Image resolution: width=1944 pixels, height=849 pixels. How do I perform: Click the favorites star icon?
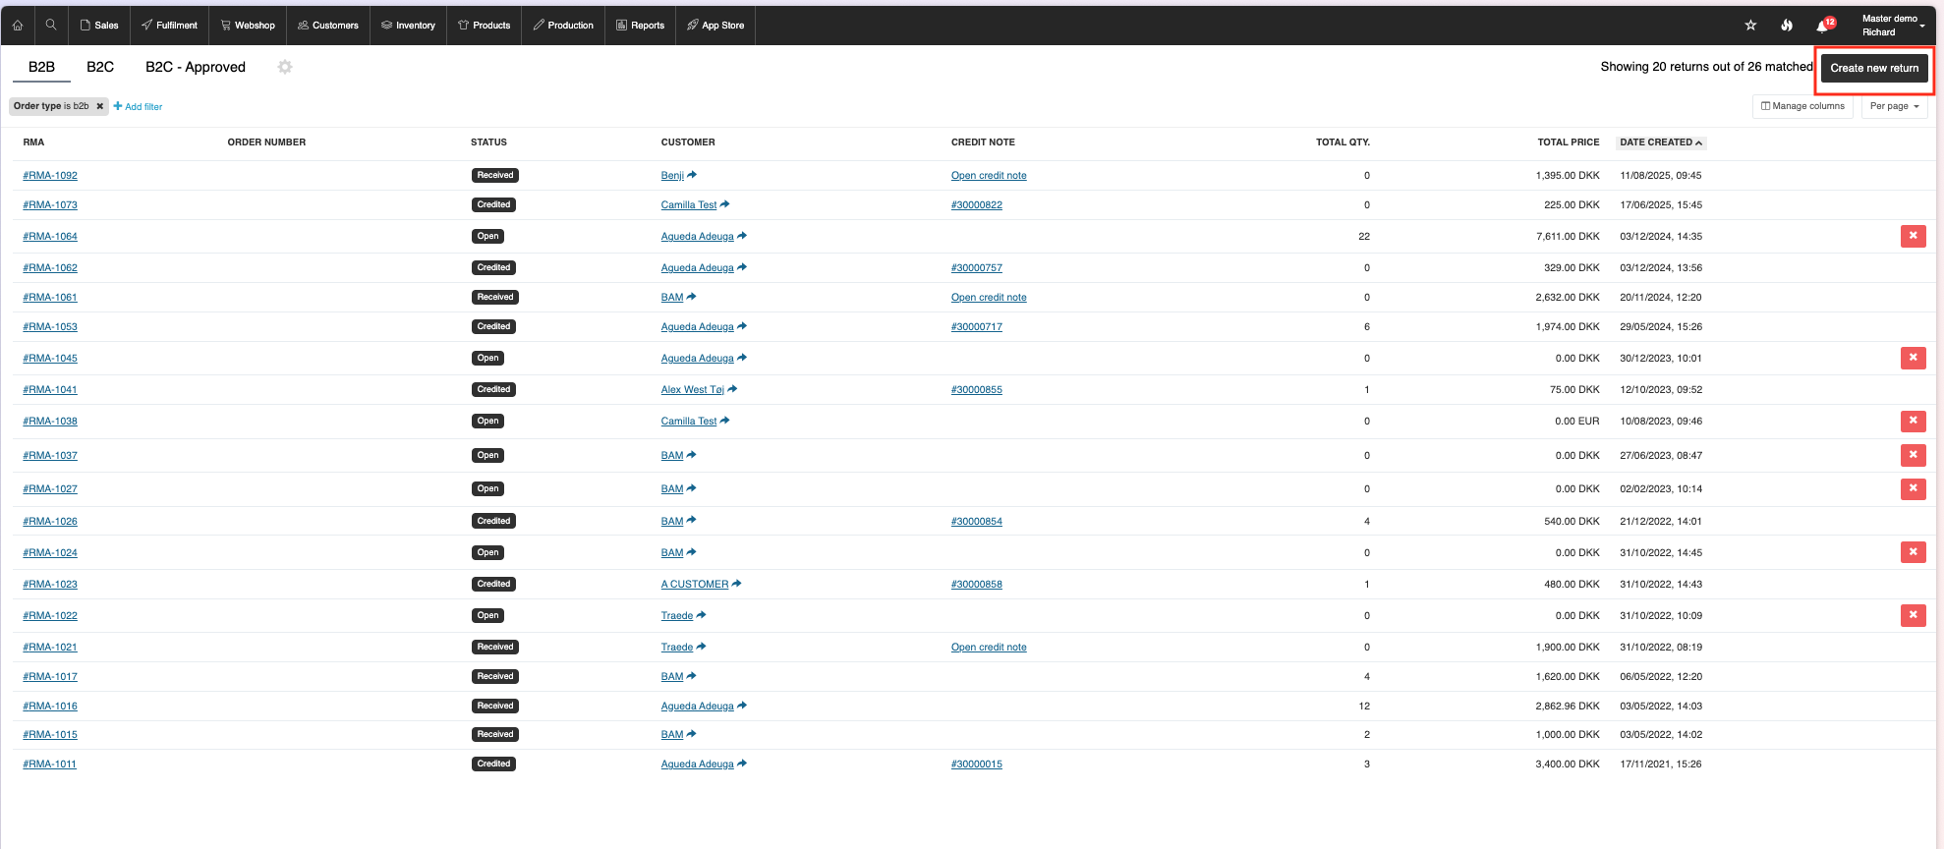pos(1750,26)
